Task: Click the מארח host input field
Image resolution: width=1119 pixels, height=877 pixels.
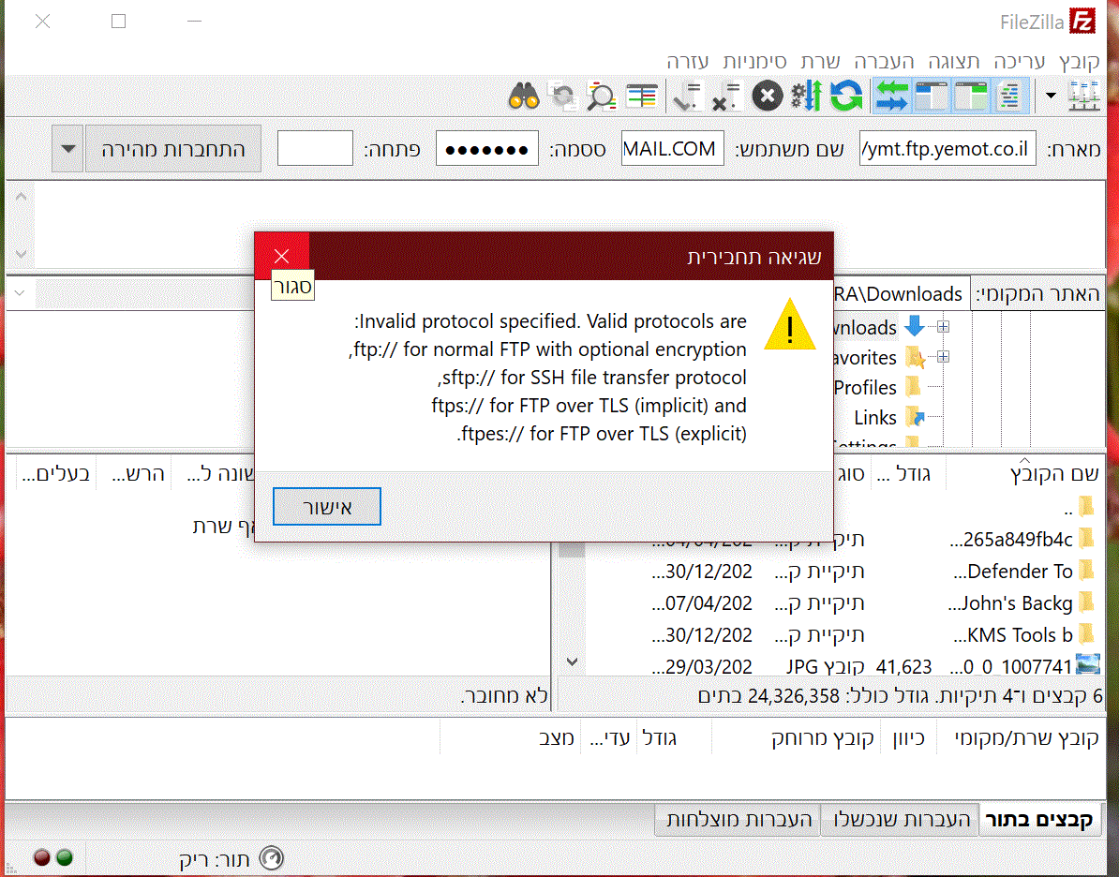Action: [x=947, y=149]
